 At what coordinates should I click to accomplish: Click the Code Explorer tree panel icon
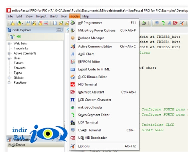[9, 30]
